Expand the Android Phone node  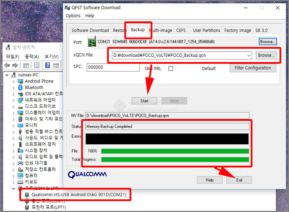coord(13,81)
